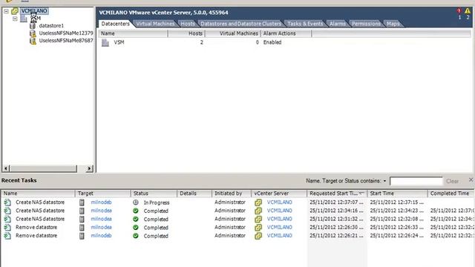Select green Completed check in the 12:26:21 row

[136, 236]
